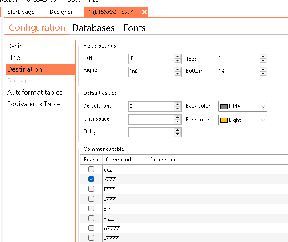Viewport: 288px width, 242px height.
Task: Decrease the Char space value
Action: pos(178,121)
